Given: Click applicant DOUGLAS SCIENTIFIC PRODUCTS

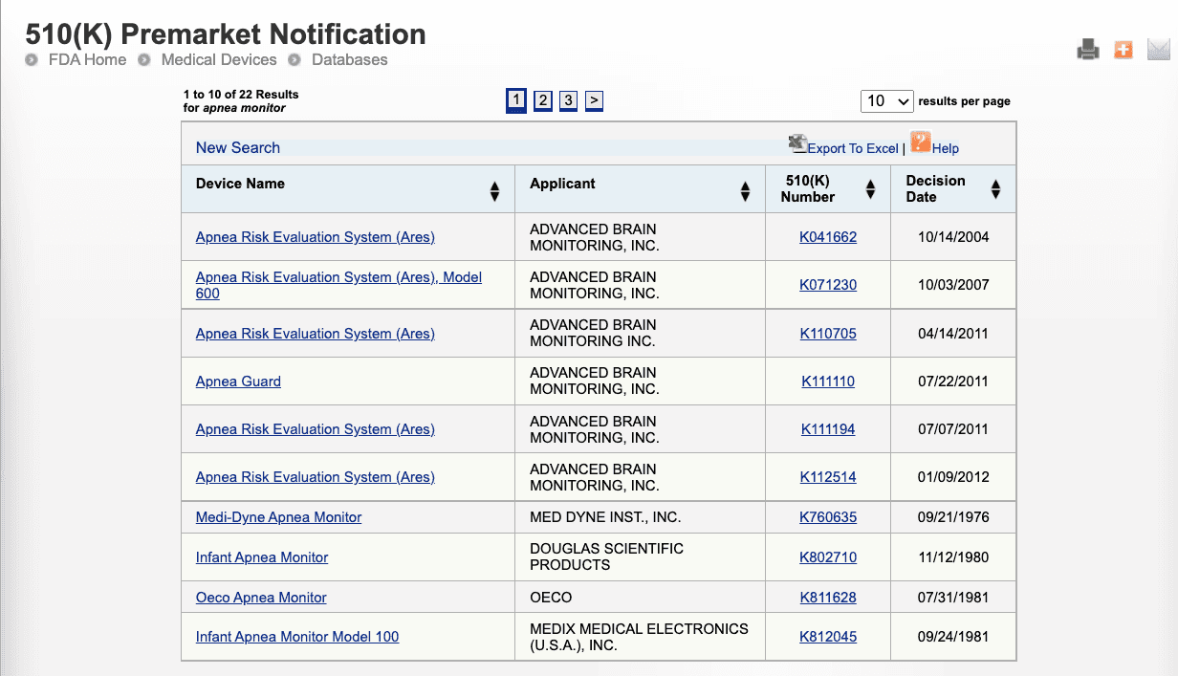Looking at the screenshot, I should [x=606, y=556].
